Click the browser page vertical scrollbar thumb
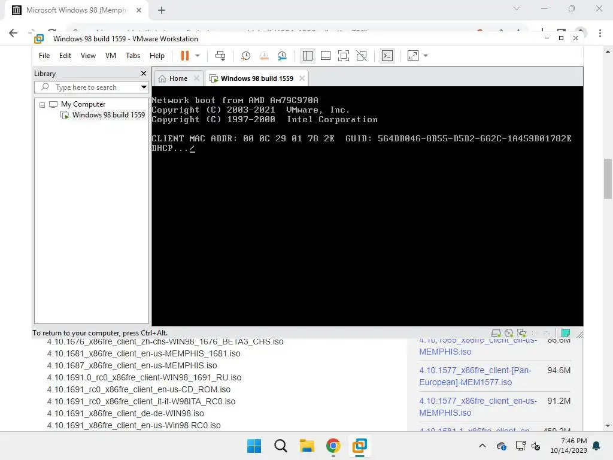Image resolution: width=613 pixels, height=460 pixels. click(x=608, y=178)
